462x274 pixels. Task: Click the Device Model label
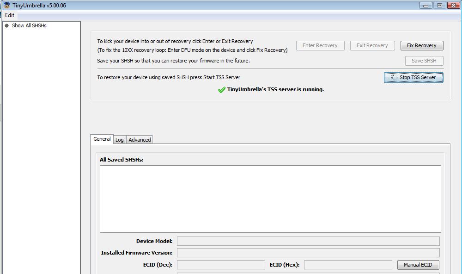click(154, 241)
